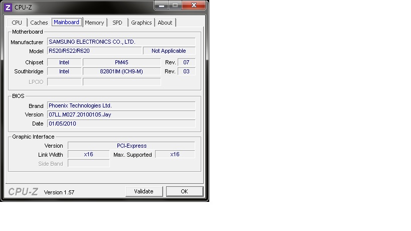Open the CPU tab
411x231 pixels.
coord(17,23)
